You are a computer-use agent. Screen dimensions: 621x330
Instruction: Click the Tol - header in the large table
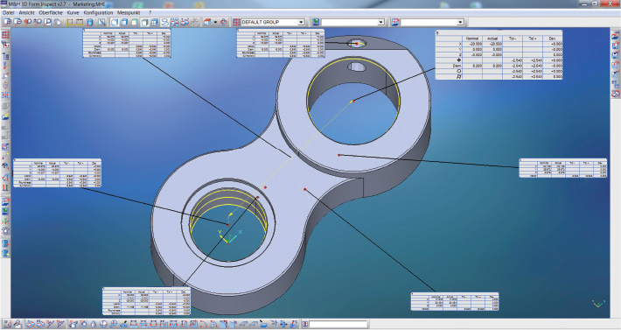coord(512,39)
